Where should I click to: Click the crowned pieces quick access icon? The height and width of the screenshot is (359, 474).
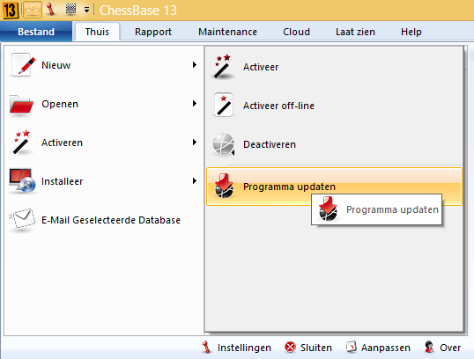[x=33, y=10]
